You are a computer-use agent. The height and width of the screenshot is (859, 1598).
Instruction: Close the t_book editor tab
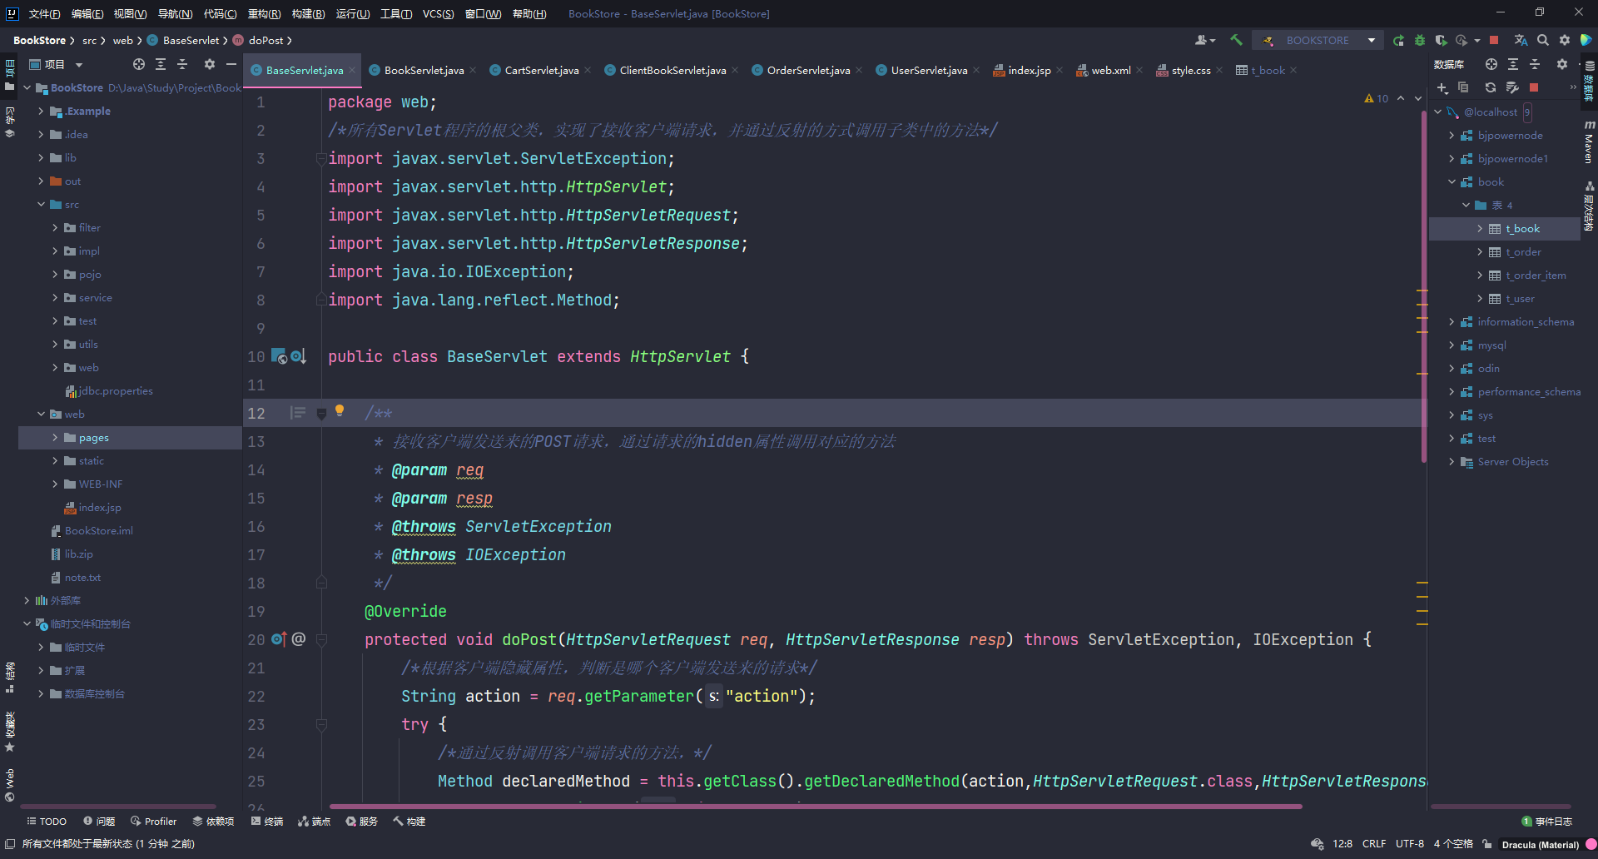pos(1293,71)
